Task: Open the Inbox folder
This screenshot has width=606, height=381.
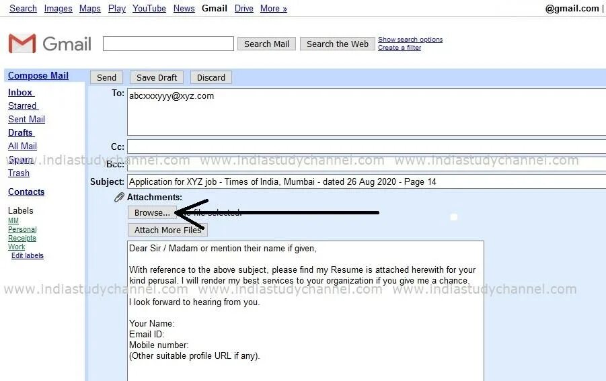Action: click(x=22, y=92)
